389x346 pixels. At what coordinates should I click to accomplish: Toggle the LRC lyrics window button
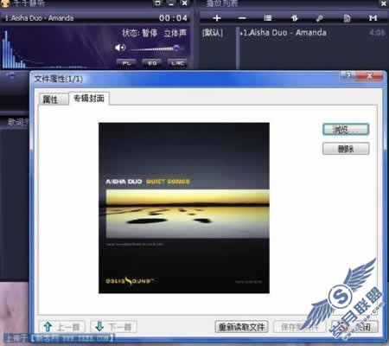coord(177,62)
